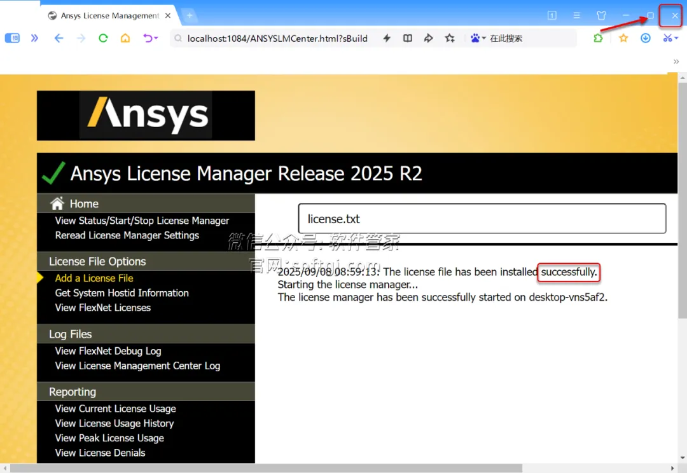Click the horizontal scrollbar thumb at bottom
Viewport: 687px width, 473px height.
click(266, 468)
